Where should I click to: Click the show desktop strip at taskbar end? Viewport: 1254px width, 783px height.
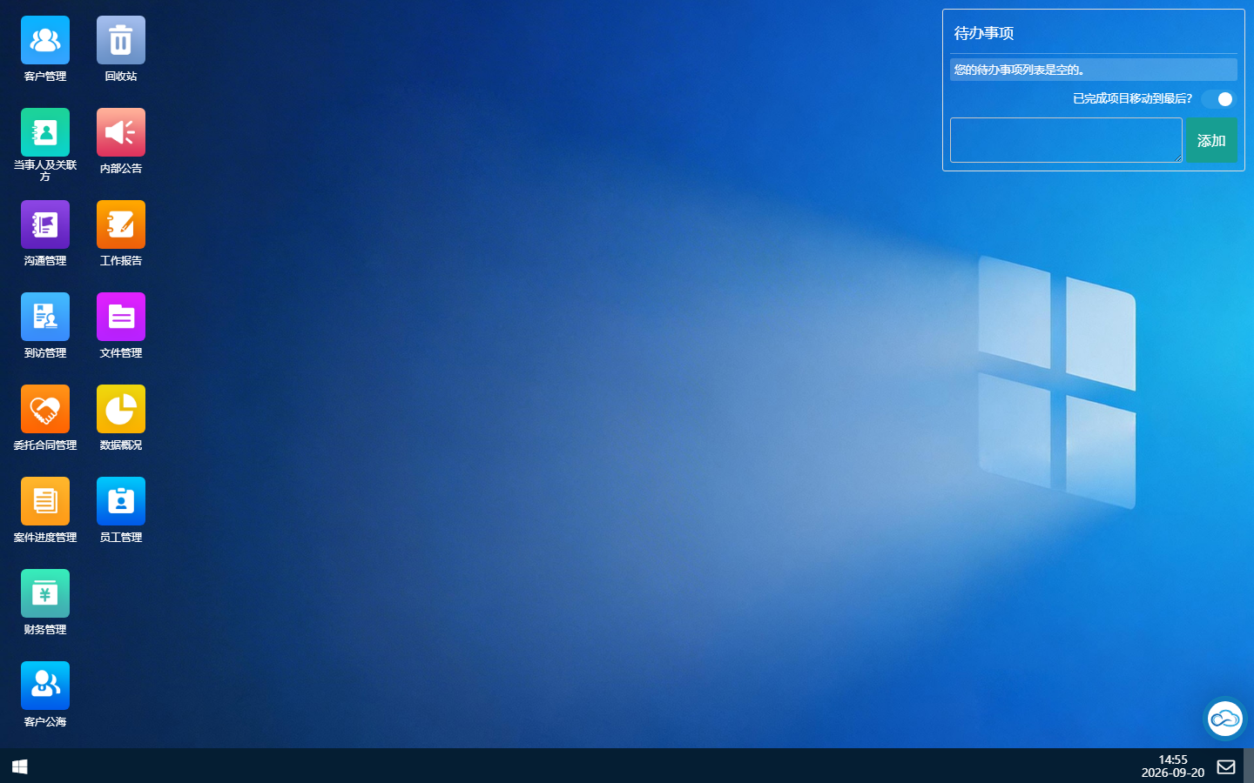click(x=1249, y=766)
